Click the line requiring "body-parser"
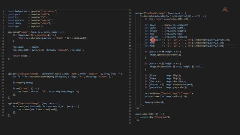Screen dimensions: 240x135 (x=33, y=11)
